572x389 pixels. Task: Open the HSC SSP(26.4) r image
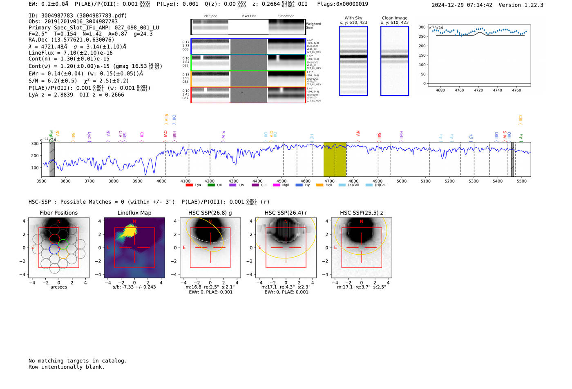[x=286, y=248]
